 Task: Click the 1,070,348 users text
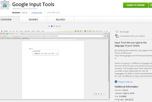(x=53, y=13)
